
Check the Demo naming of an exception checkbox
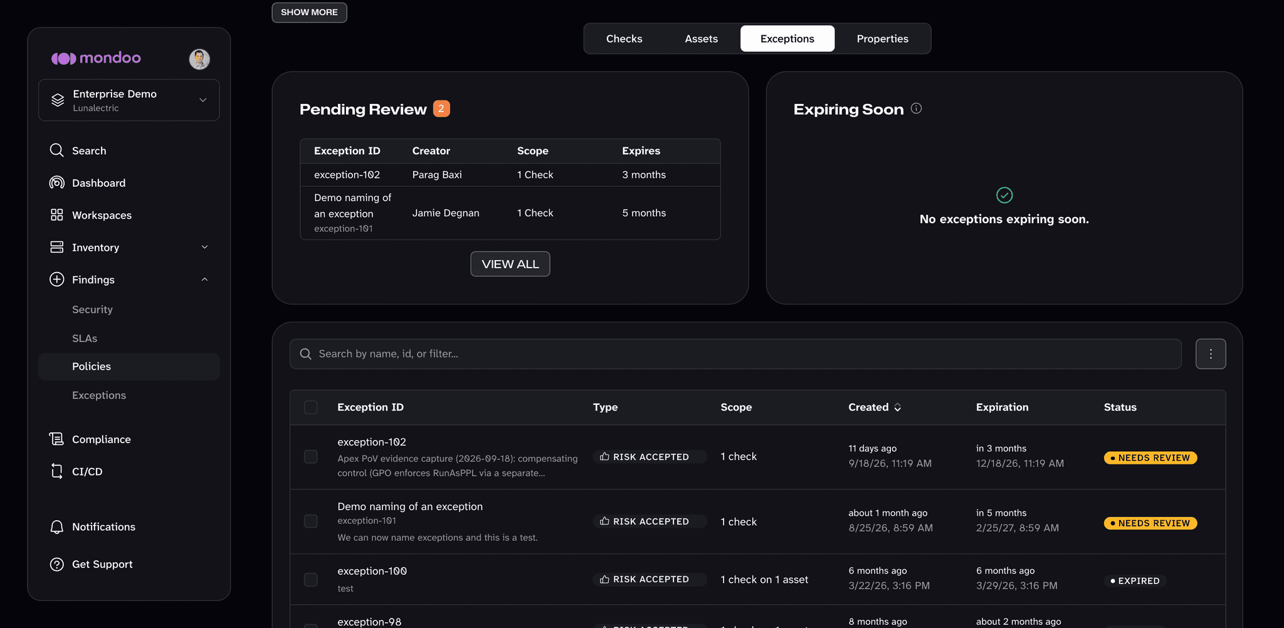coord(311,521)
